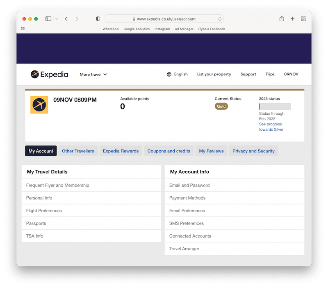Expand the More travel dropdown
The image size is (328, 288).
[x=93, y=75]
